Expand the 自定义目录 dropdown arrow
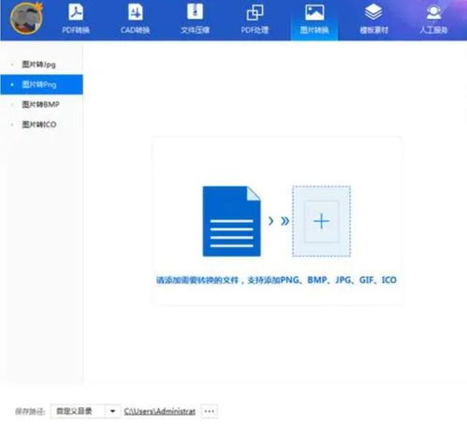This screenshot has height=426, width=467. coord(112,411)
